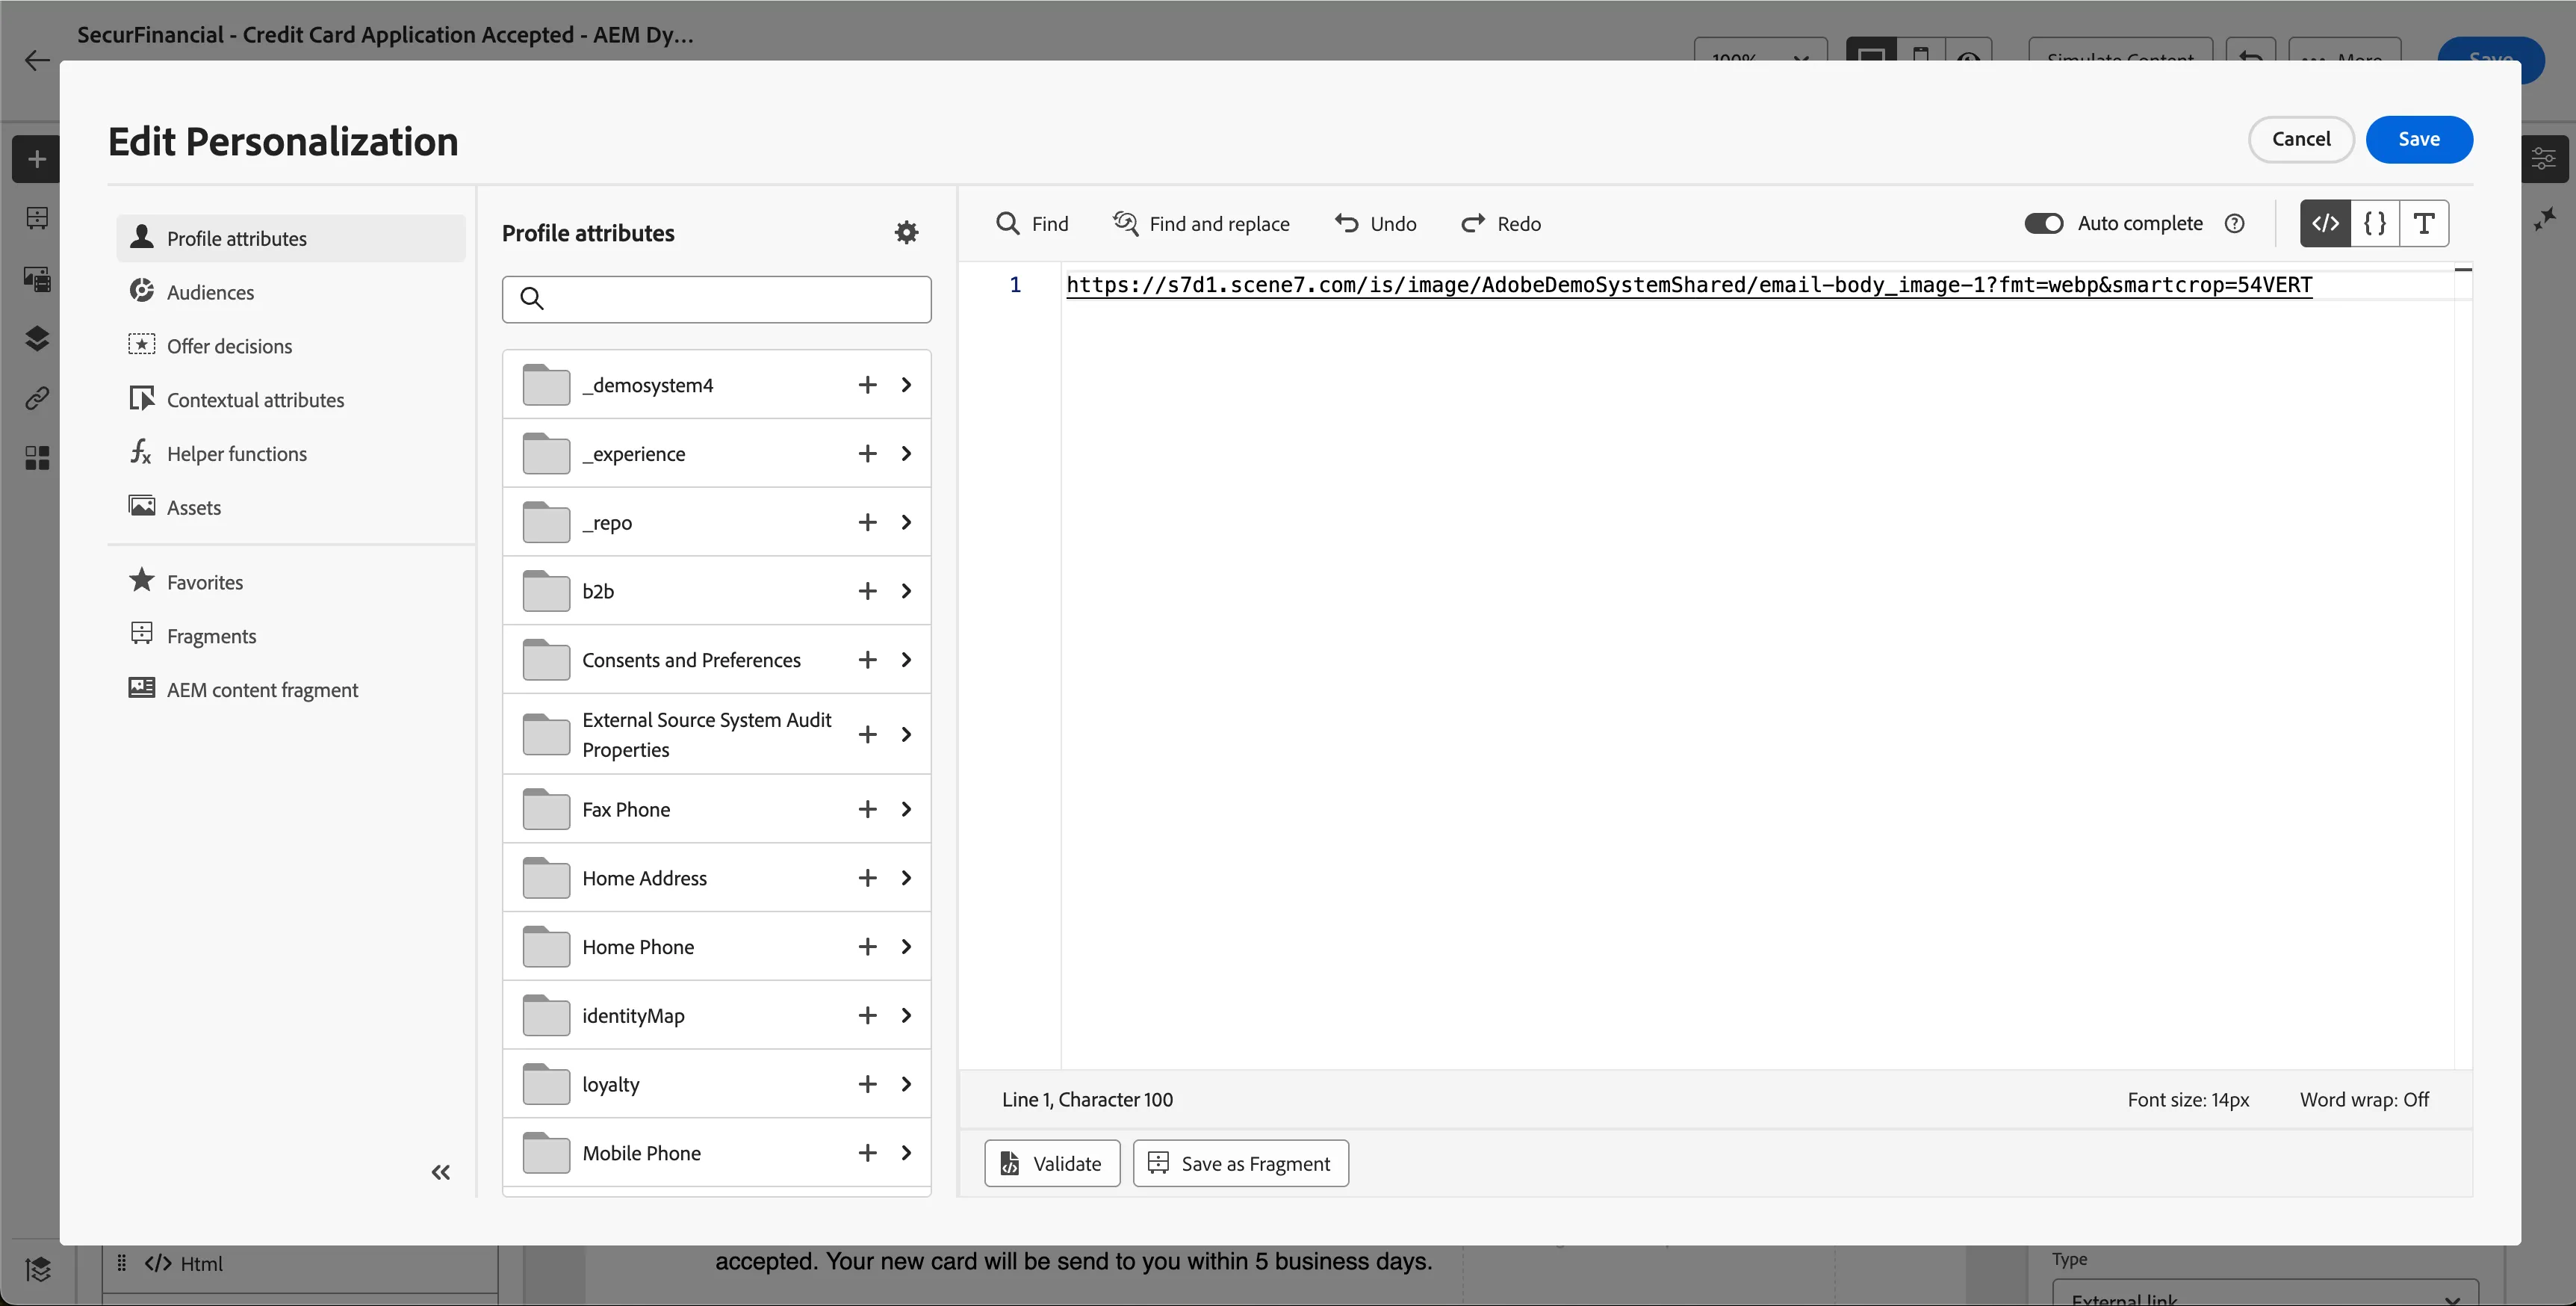Add the _experience folder with plus icon
The width and height of the screenshot is (2576, 1306).
(867, 454)
